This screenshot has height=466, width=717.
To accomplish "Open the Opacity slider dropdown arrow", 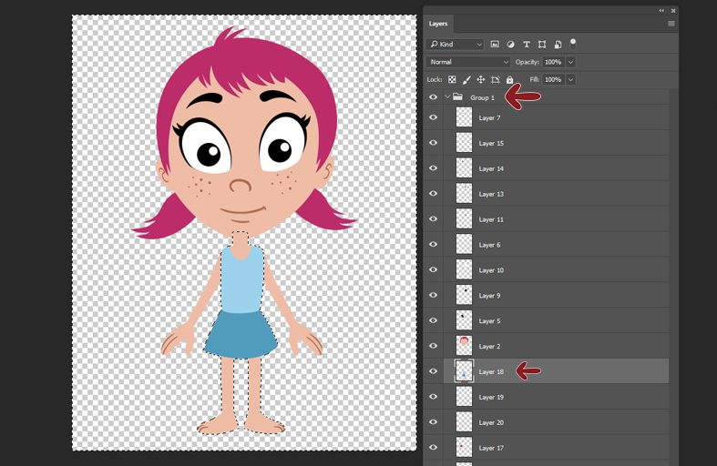I will coord(571,62).
